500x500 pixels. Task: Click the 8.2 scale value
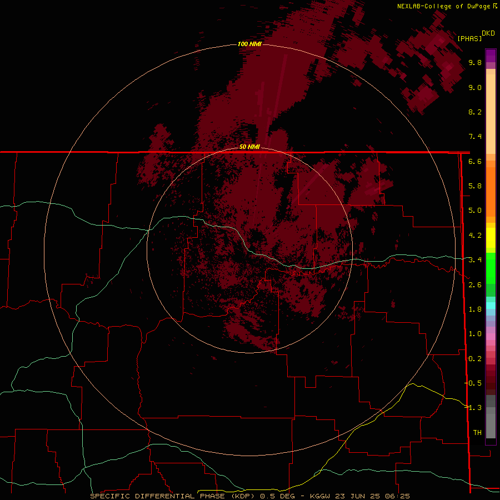tap(475, 112)
